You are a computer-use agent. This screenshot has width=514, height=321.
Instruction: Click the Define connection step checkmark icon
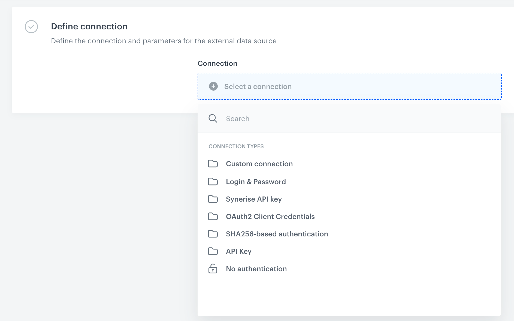pos(31,27)
